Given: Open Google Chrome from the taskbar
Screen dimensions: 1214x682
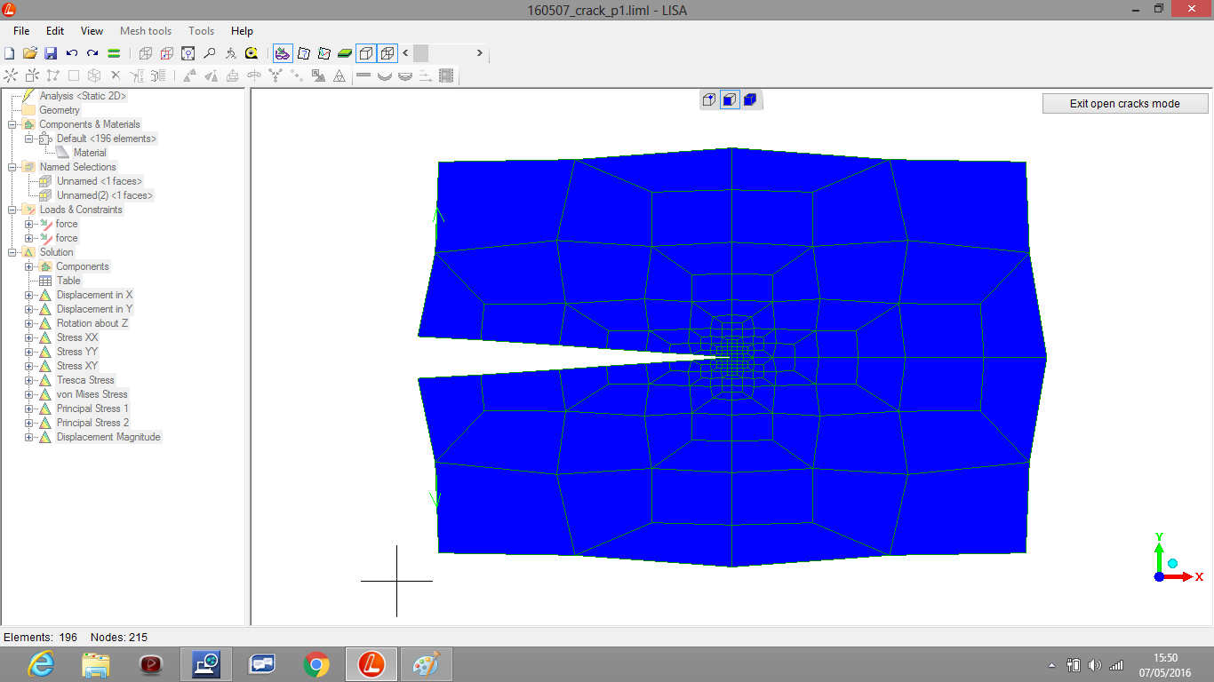Looking at the screenshot, I should pos(315,664).
